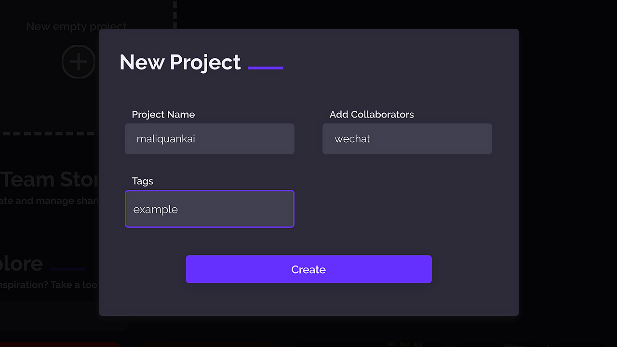The width and height of the screenshot is (617, 347).
Task: Click the "Add Collaborators" label
Action: click(372, 115)
